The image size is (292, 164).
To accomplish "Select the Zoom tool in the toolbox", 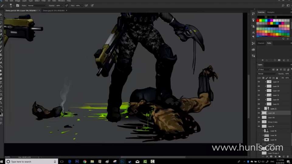I will (1, 102).
